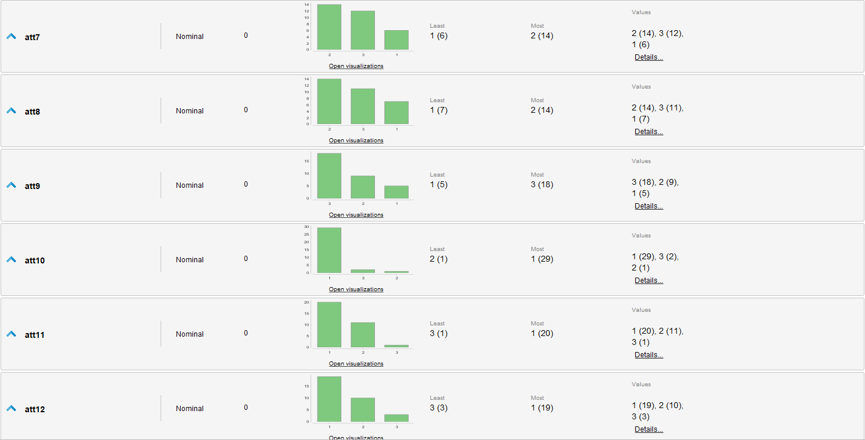This screenshot has width=865, height=440.
Task: Show value details for att10
Action: pyautogui.click(x=648, y=281)
